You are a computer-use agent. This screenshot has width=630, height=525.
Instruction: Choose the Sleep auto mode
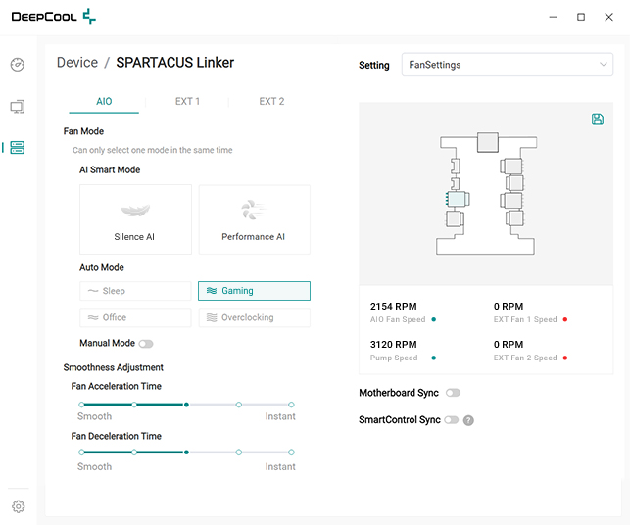[x=135, y=291]
